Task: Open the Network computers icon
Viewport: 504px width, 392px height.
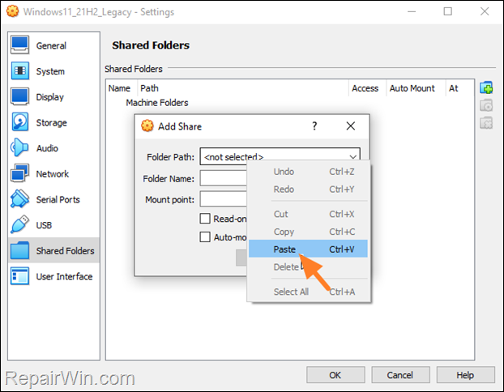Action: 19,173
